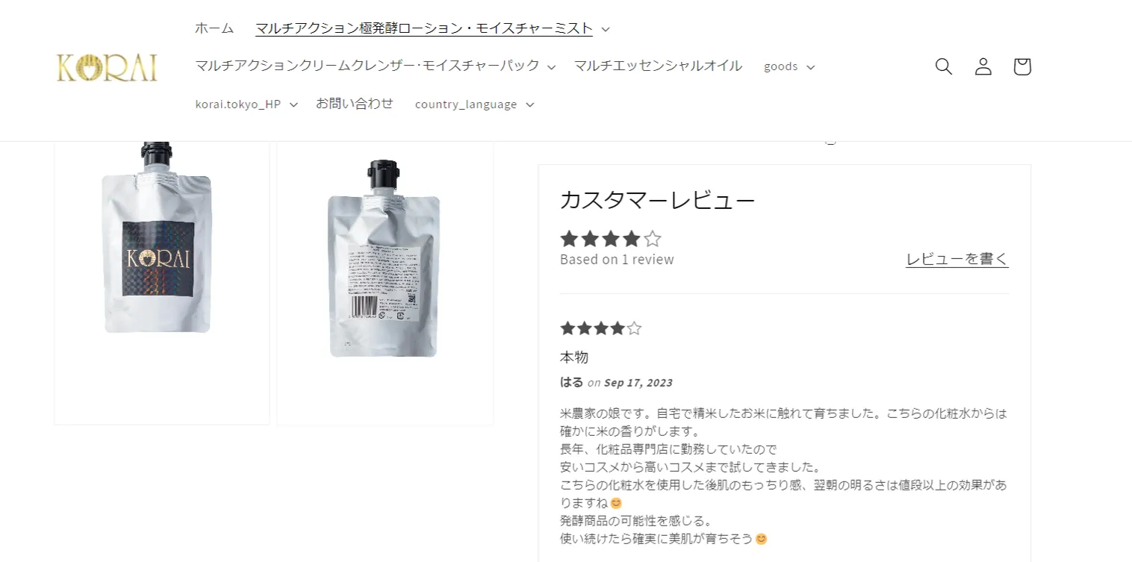Open the front pouch product image

(161, 281)
